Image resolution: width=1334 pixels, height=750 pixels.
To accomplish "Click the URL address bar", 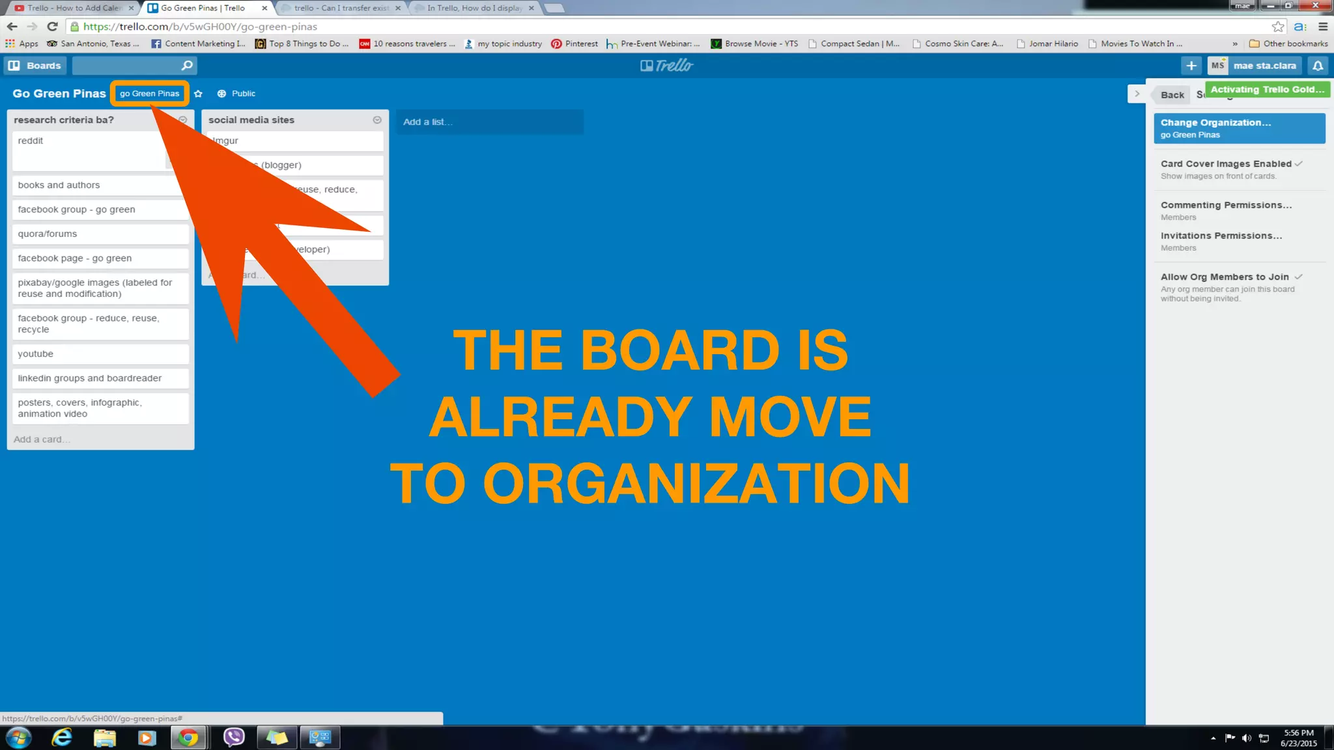I will click(x=671, y=27).
